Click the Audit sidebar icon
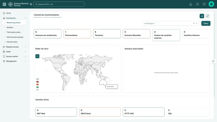The image size is (217, 122). (4, 52)
